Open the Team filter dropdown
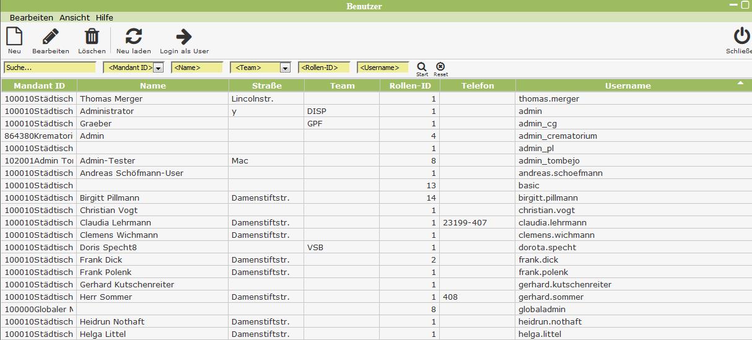The height and width of the screenshot is (340, 752). [x=285, y=68]
